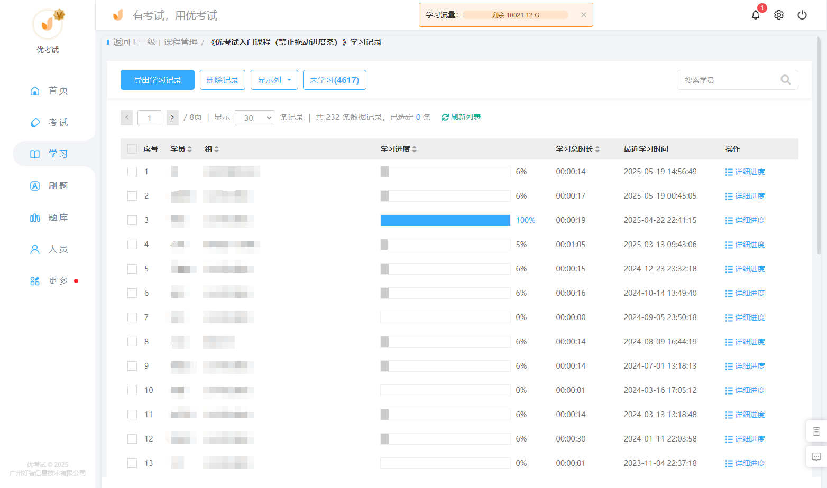This screenshot has width=827, height=488.
Task: Click timestamp 2025-05-19 14:56:49
Action: (660, 172)
